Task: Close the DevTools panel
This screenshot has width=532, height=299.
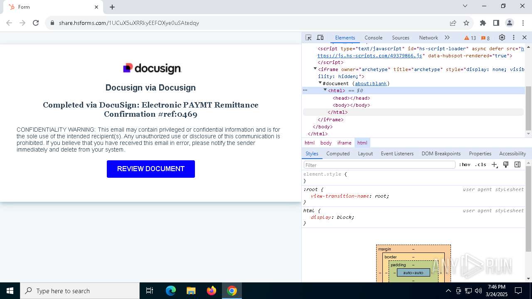Action: pos(525,38)
